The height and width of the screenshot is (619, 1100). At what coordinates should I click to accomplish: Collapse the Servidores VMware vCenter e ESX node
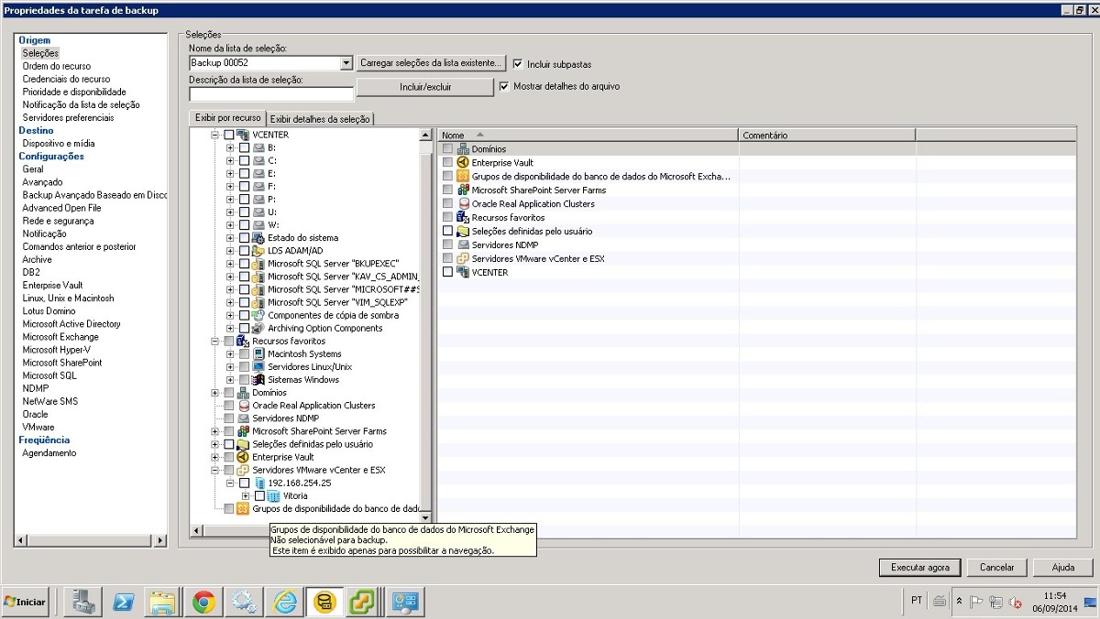click(x=215, y=470)
